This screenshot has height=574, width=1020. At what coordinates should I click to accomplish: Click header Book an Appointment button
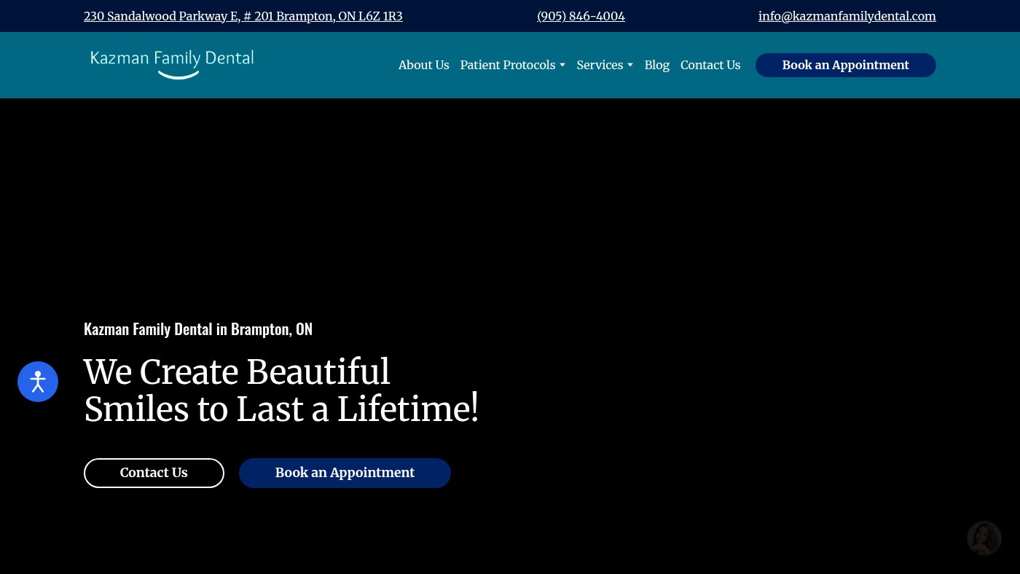click(845, 65)
